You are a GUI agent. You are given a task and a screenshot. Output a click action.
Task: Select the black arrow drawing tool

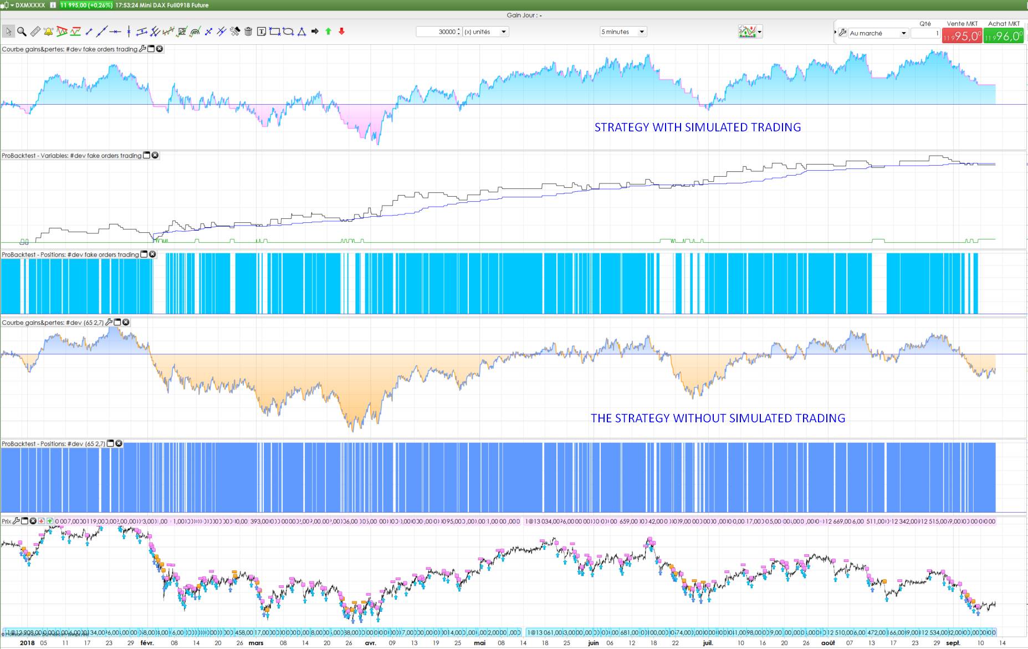315,32
